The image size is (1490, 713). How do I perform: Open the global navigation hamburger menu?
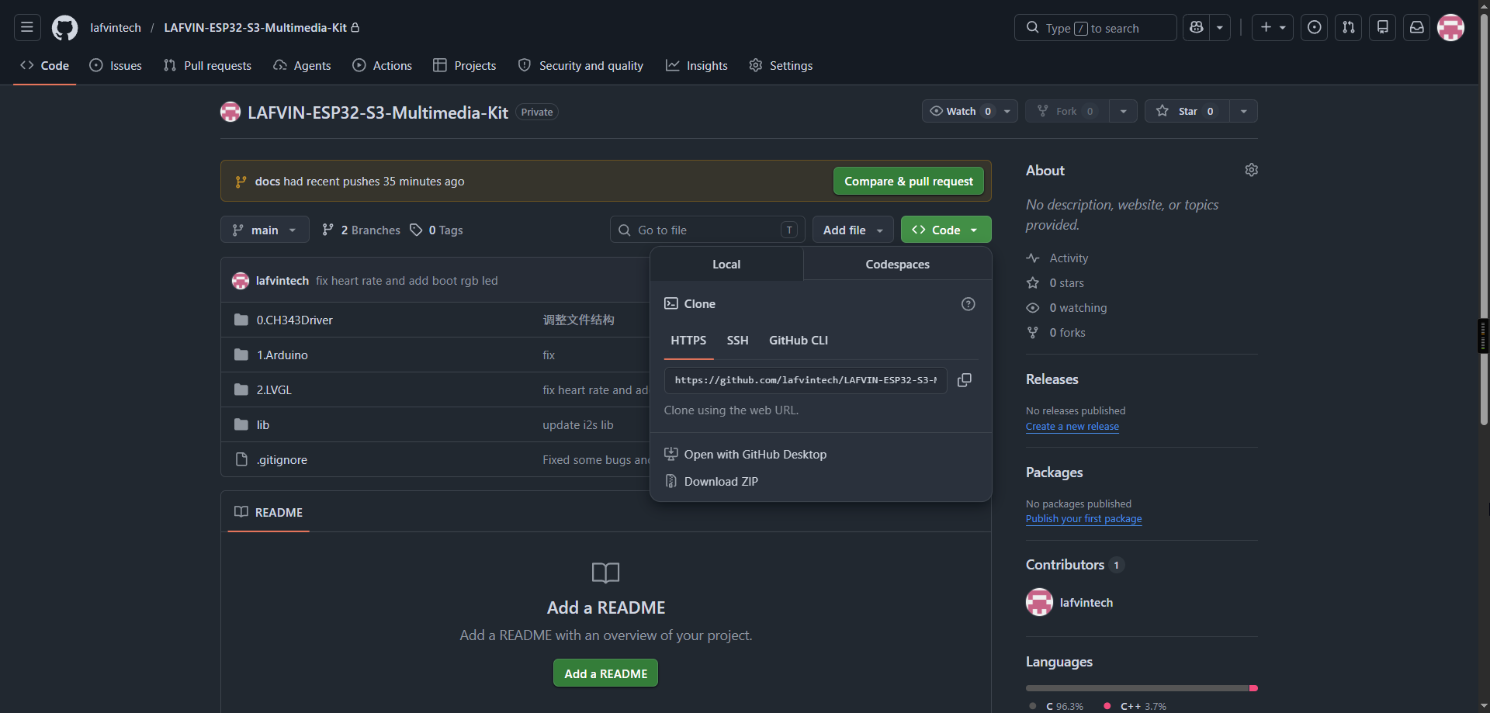[x=27, y=27]
